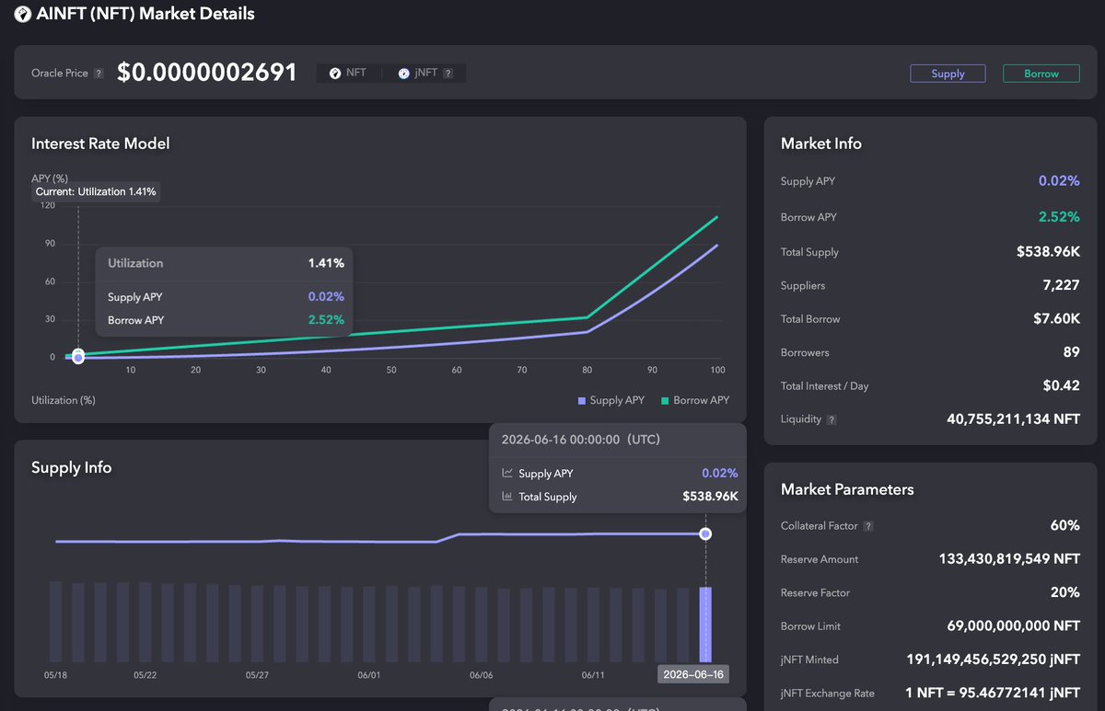The image size is (1105, 711).
Task: Click the Suppliers count 7,227
Action: [x=1061, y=285]
